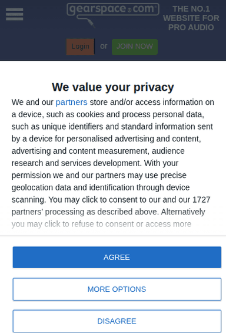Click the audio jack cable graphic under logo
226x333 pixels.
pyautogui.click(x=87, y=22)
